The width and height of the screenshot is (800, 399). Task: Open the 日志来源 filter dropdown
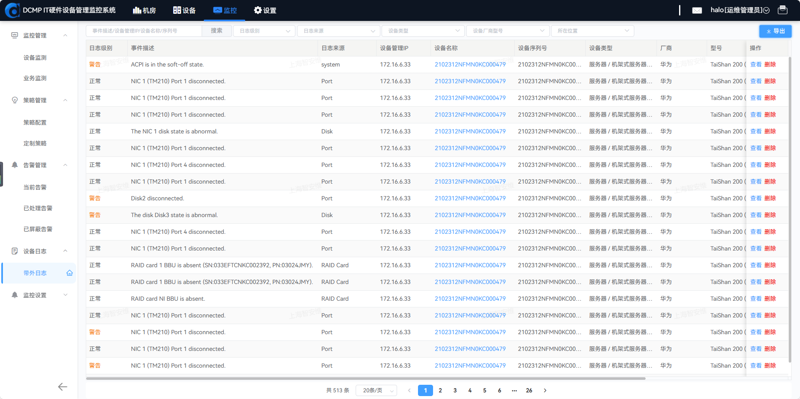[x=338, y=31]
